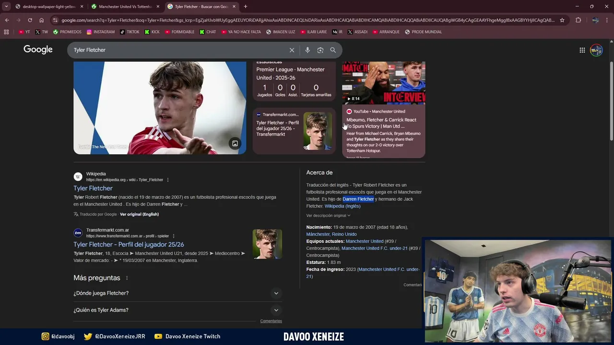Open the YA NO HACE FALTA bookmark
The image size is (614, 345).
[241, 32]
